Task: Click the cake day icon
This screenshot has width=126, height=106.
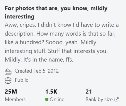Action: click(8, 71)
